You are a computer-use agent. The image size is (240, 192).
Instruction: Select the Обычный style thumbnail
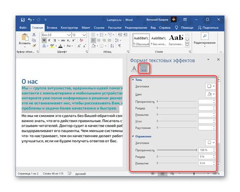tap(141, 40)
